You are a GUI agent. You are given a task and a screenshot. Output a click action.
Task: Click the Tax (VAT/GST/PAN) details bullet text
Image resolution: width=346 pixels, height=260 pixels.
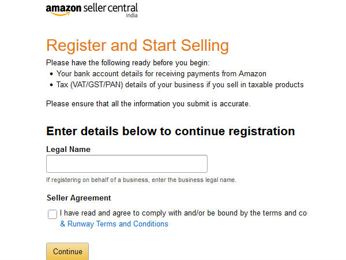tap(180, 85)
